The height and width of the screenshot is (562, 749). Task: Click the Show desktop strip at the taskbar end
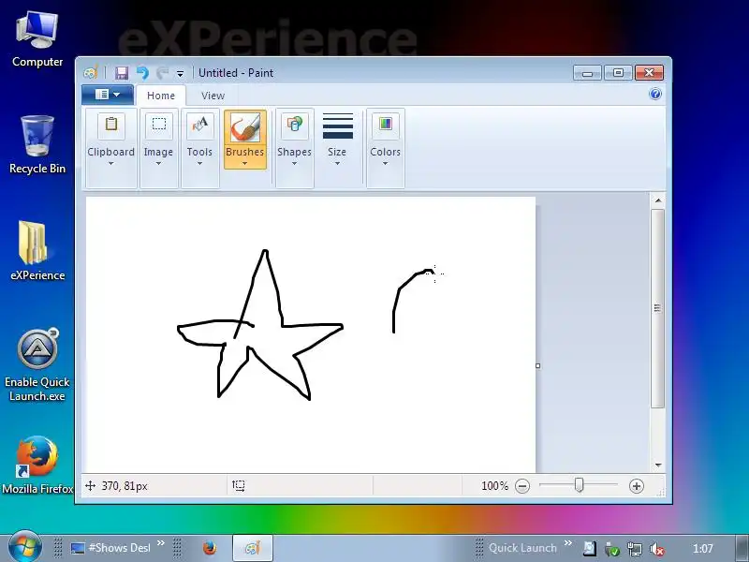[x=742, y=548]
